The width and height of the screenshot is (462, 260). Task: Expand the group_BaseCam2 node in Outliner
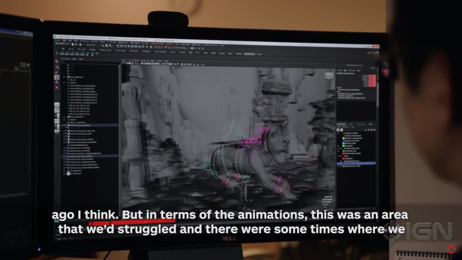(x=64, y=117)
